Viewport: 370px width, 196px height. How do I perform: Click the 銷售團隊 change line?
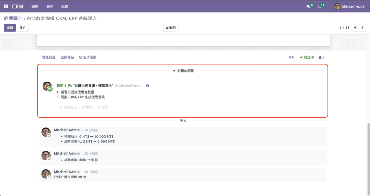81,160
